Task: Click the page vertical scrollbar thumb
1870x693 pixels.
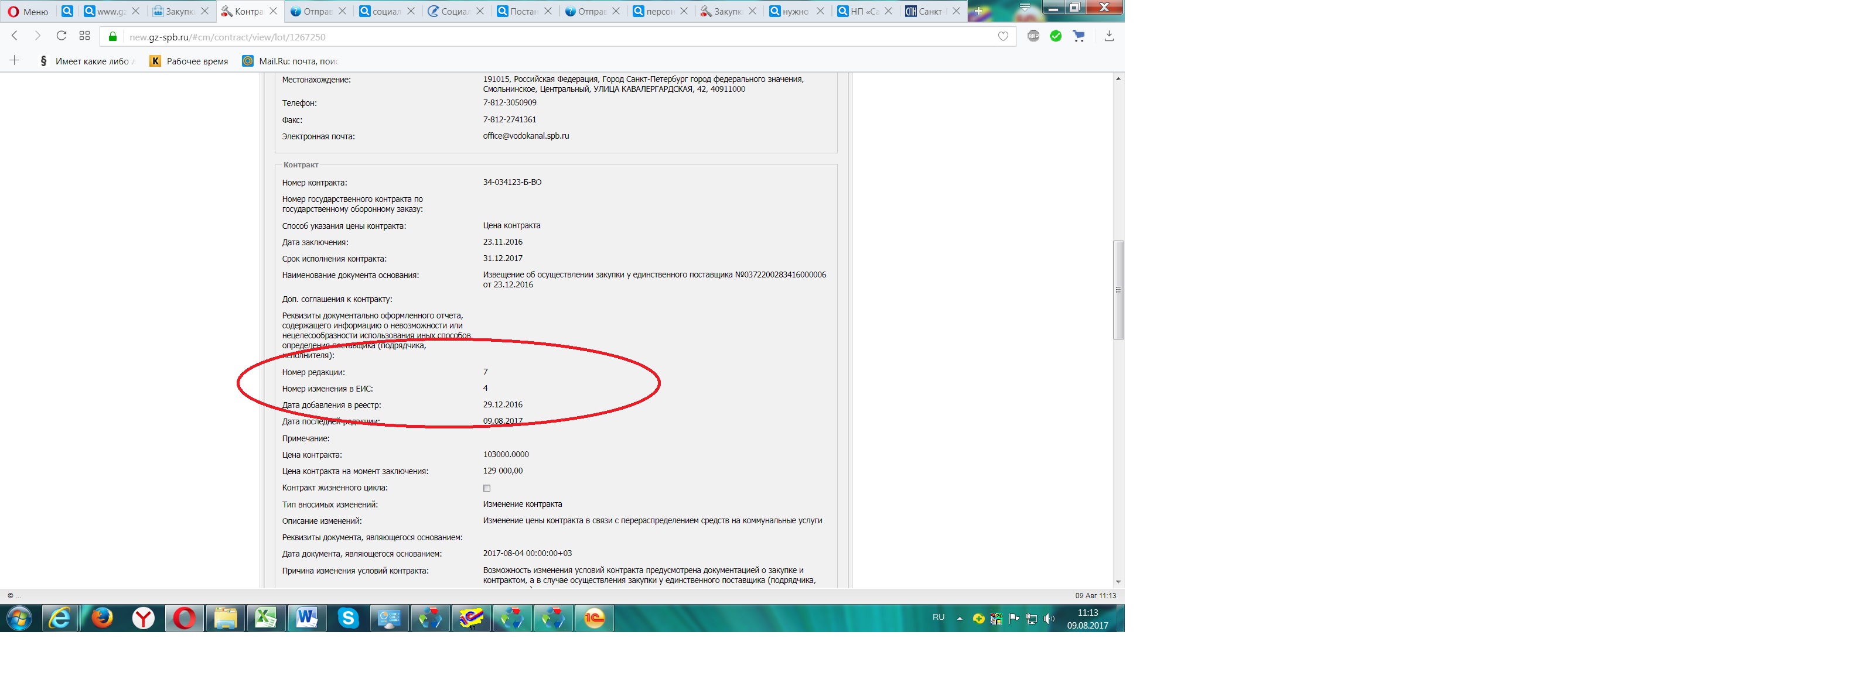Action: pyautogui.click(x=1118, y=289)
